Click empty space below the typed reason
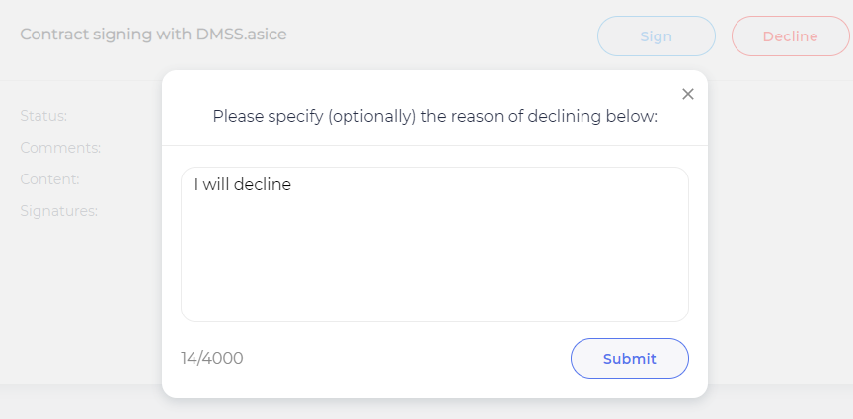The height and width of the screenshot is (419, 853). tap(434, 266)
